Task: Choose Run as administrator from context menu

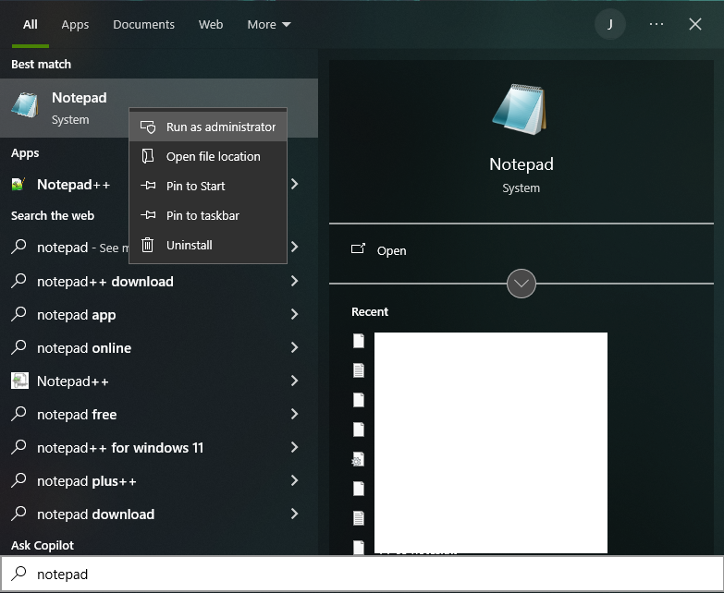Action: (x=208, y=127)
